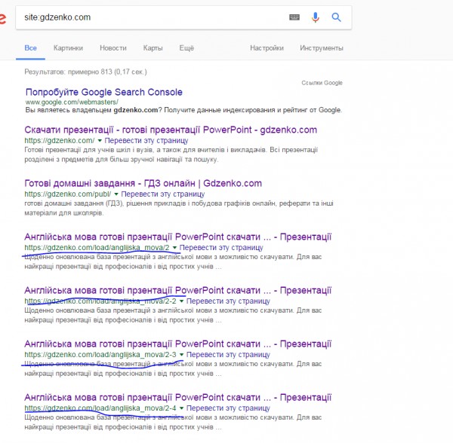Run search with magnifying glass icon
Screen dimensions: 453x443
pos(336,17)
